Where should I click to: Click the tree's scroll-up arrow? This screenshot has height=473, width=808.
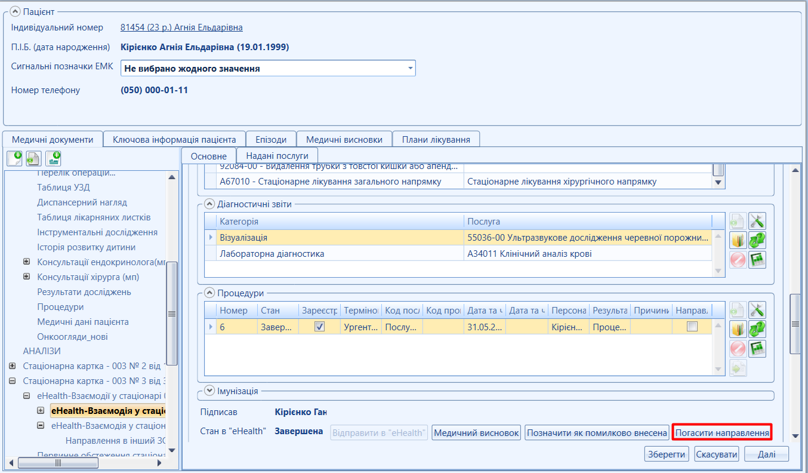[172, 177]
